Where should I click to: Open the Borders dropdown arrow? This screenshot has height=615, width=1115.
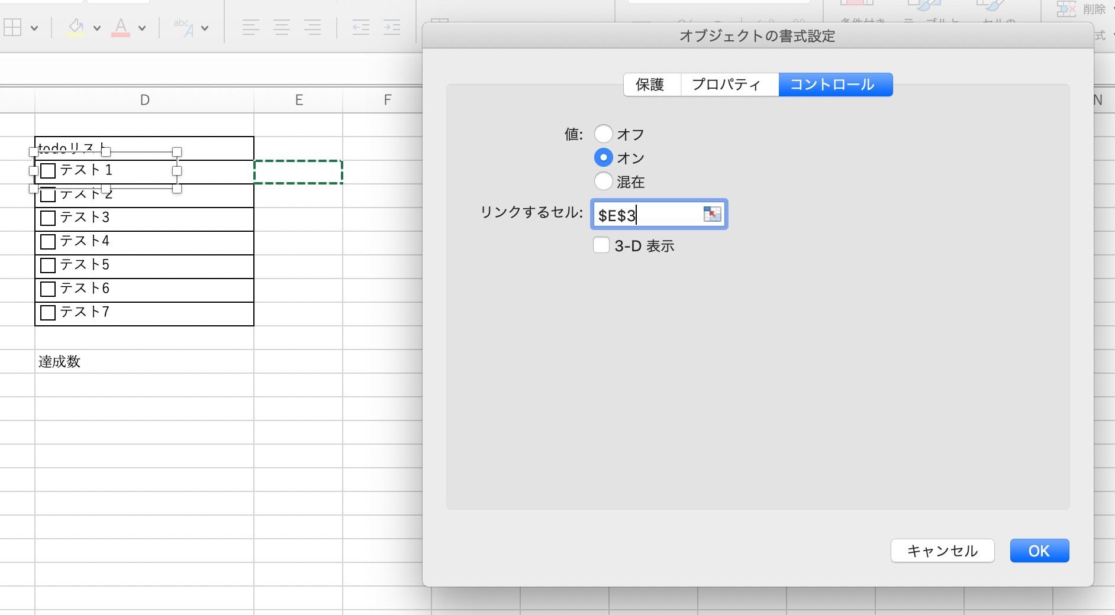point(34,28)
